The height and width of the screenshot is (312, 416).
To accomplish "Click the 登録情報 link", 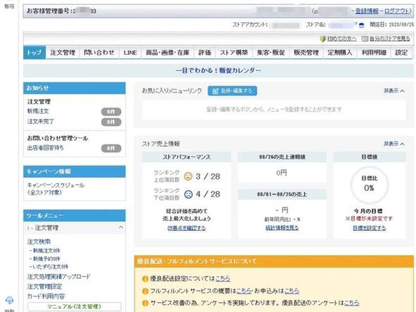I will point(367,11).
